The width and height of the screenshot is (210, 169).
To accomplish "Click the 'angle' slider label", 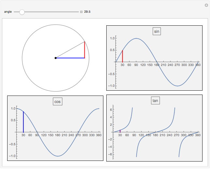I will click(x=8, y=12).
